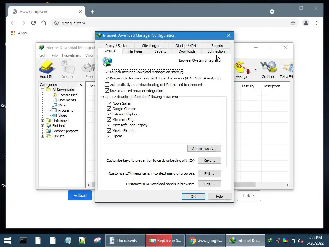Click the Keys... button
The width and height of the screenshot is (329, 247).
(209, 160)
